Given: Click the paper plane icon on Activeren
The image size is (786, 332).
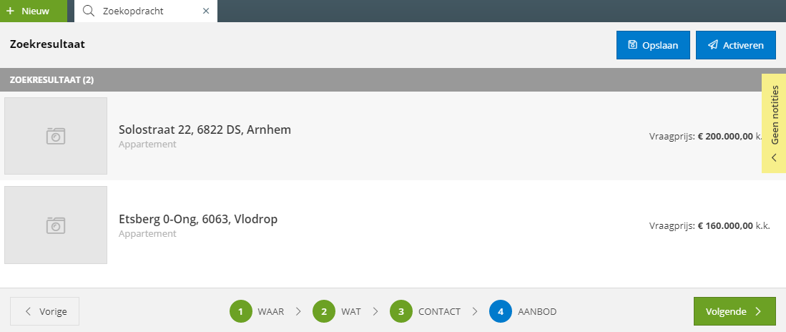Looking at the screenshot, I should coord(712,45).
